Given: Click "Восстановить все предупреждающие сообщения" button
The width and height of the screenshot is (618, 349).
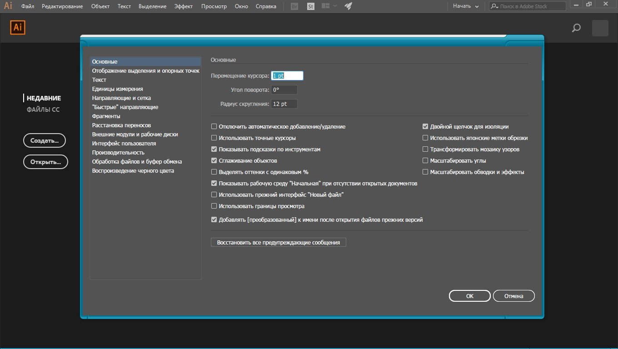Looking at the screenshot, I should coord(279,243).
